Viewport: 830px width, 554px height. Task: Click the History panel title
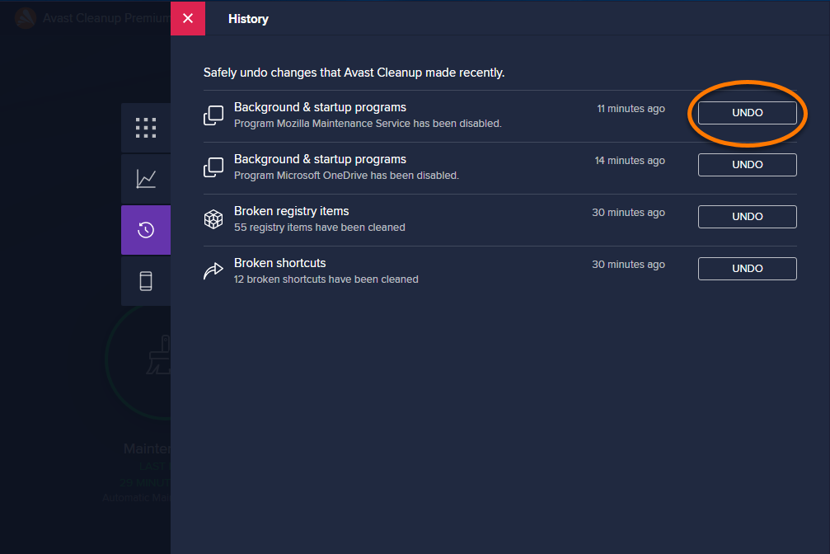(x=248, y=19)
